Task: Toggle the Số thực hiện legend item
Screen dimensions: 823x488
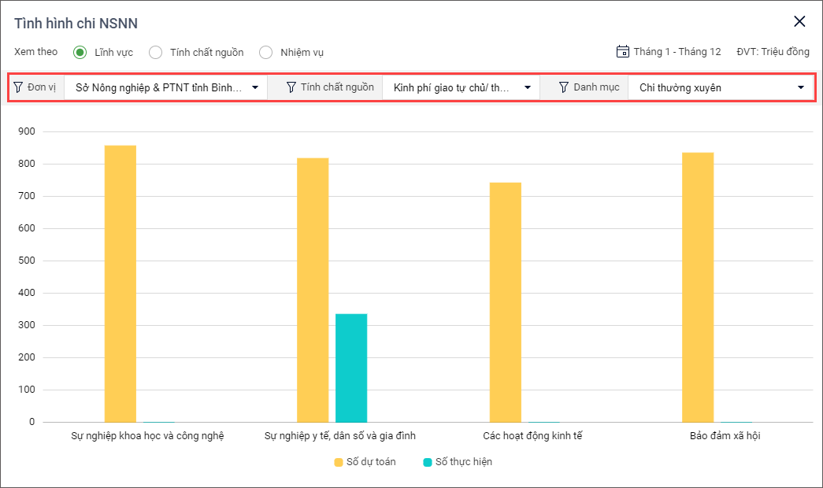Action: point(457,462)
